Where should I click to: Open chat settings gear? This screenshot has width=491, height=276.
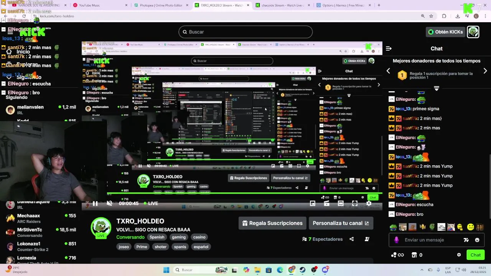(x=459, y=255)
